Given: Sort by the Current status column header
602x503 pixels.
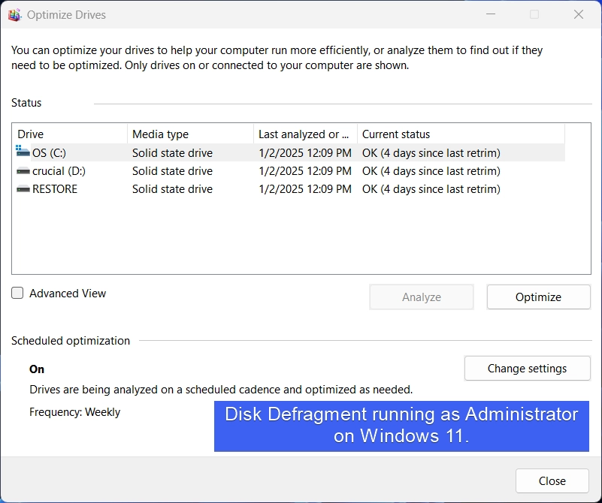Looking at the screenshot, I should [x=461, y=134].
